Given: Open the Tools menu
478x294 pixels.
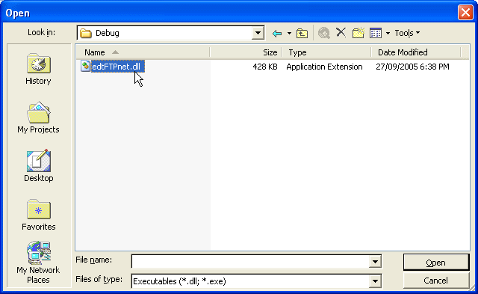Looking at the screenshot, I should [407, 33].
